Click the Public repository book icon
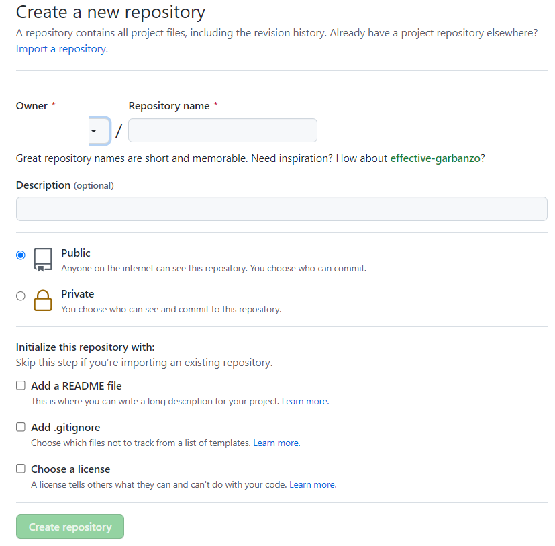This screenshot has height=546, width=555. (x=43, y=259)
